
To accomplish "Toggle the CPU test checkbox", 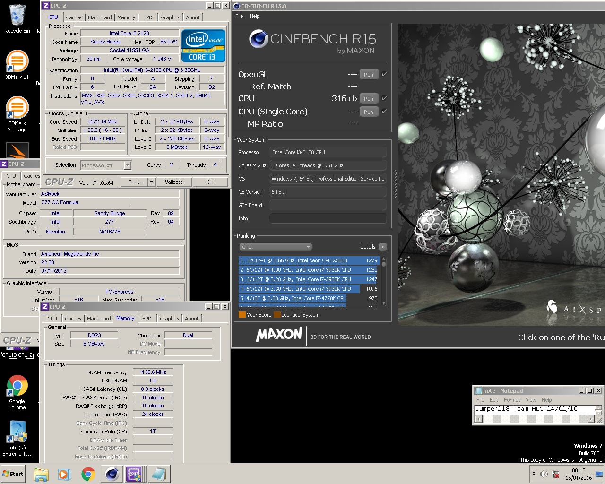I will click(x=384, y=98).
